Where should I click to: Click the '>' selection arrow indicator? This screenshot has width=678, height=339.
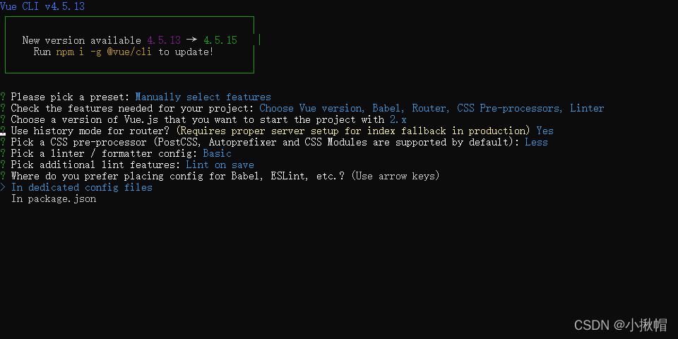click(3, 187)
